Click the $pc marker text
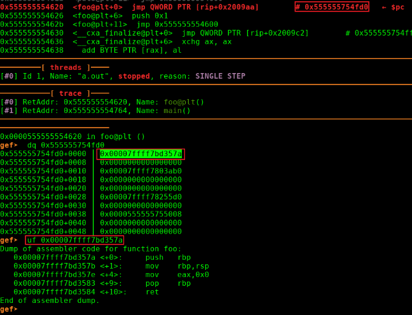The image size is (412, 315). pos(397,7)
